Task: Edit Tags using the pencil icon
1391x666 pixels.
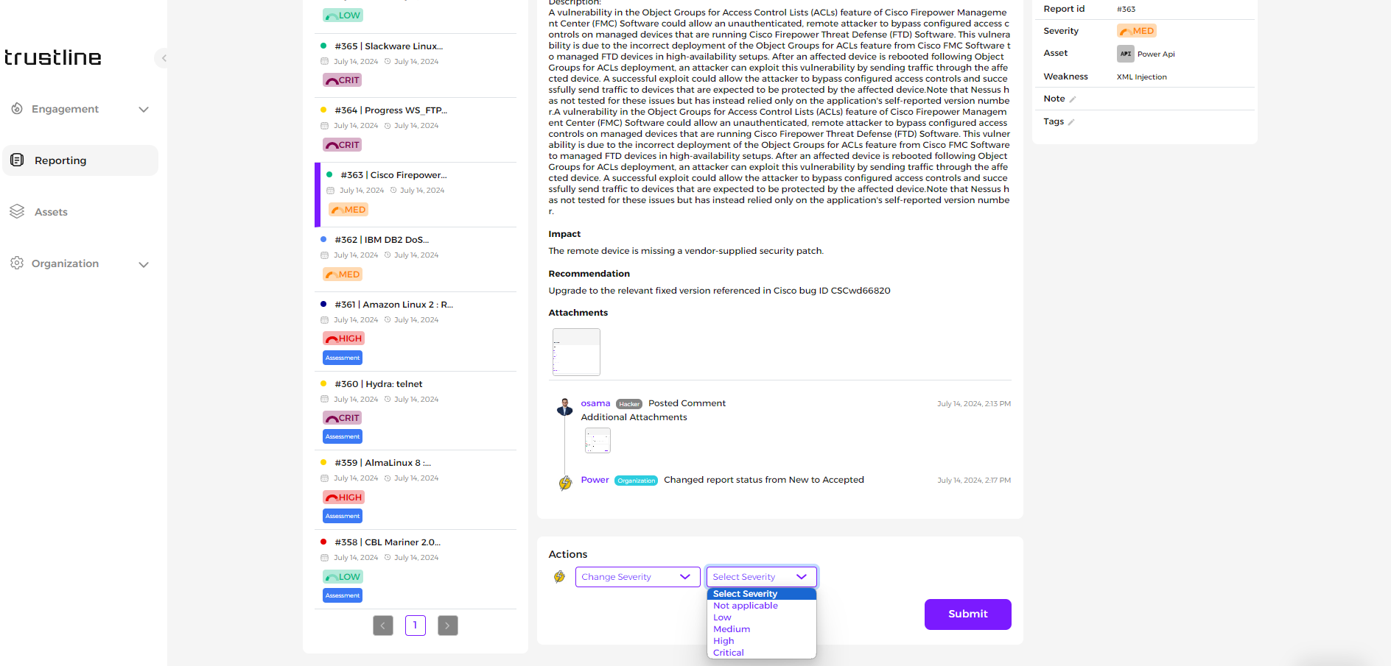Action: click(1071, 122)
